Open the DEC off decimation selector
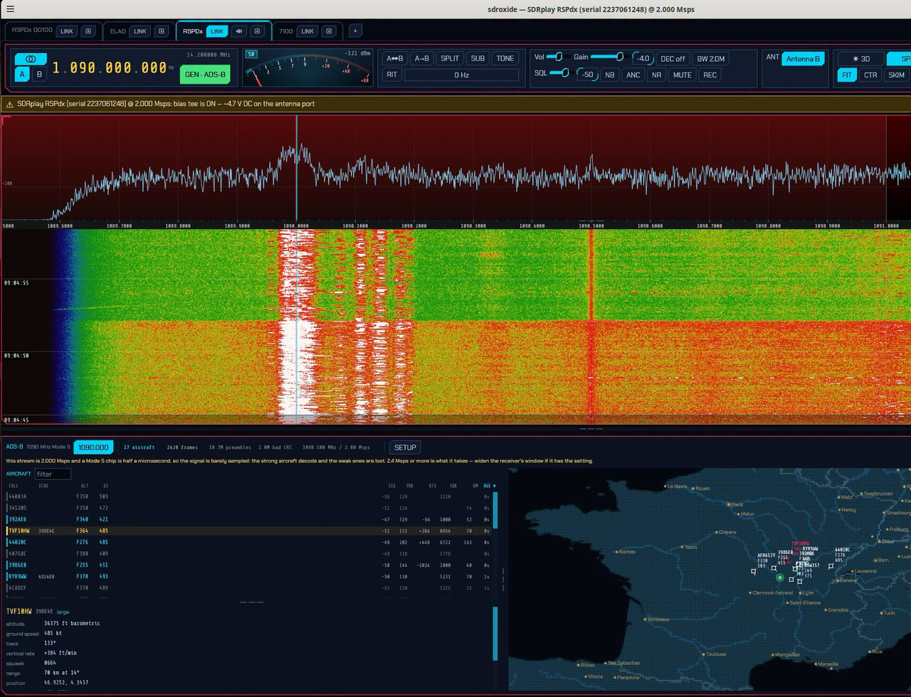This screenshot has width=911, height=697. point(673,59)
